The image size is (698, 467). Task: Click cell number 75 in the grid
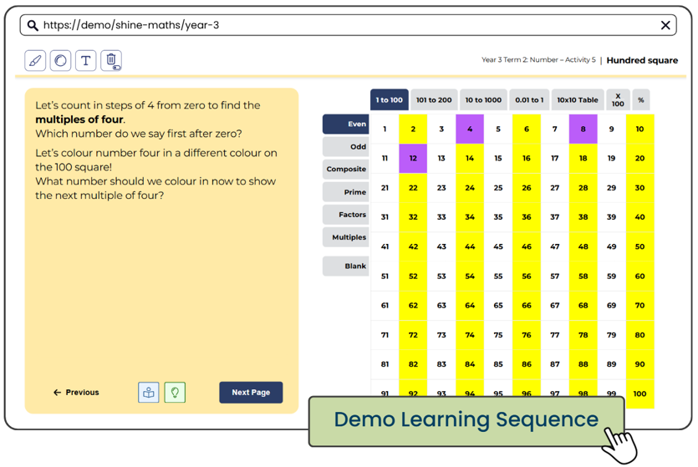(498, 335)
